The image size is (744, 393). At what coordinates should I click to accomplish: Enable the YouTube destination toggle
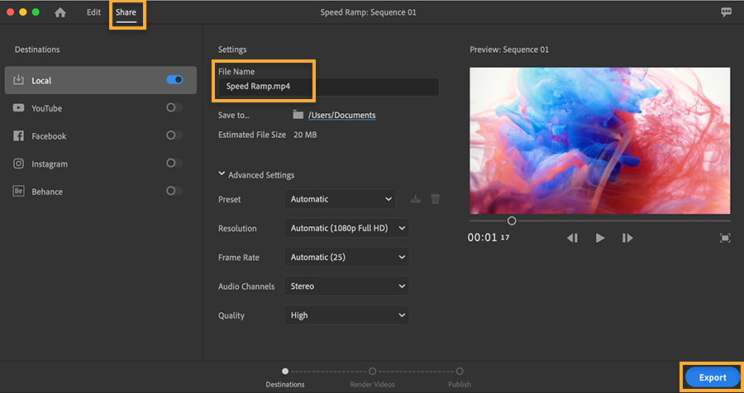[x=174, y=107]
